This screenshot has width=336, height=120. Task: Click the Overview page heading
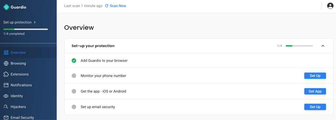79,27
